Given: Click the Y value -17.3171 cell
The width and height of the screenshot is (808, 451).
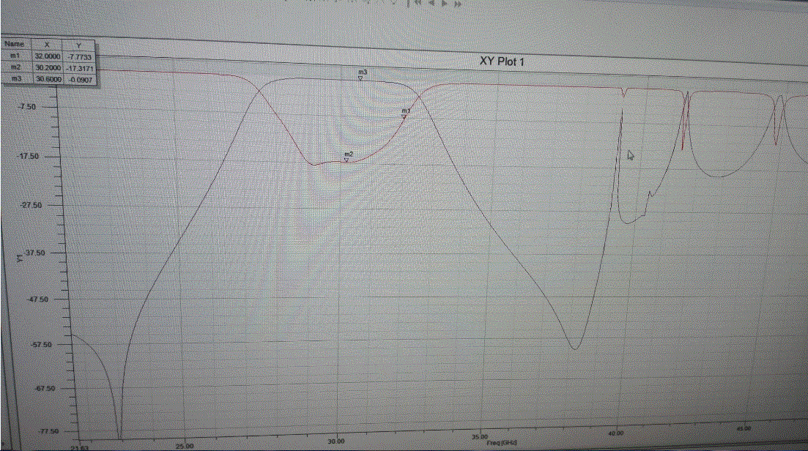Looking at the screenshot, I should tap(80, 69).
